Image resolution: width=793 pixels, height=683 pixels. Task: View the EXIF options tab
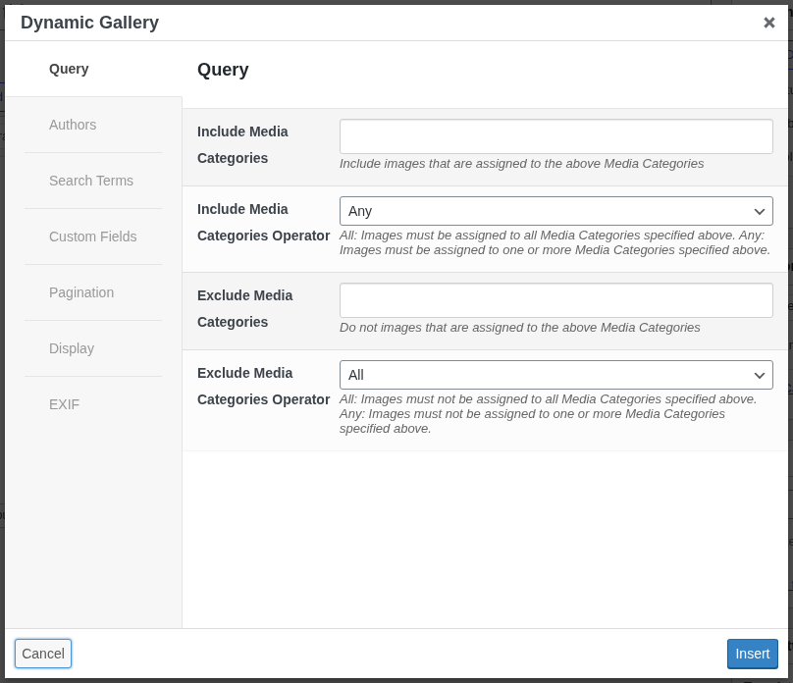pyautogui.click(x=64, y=404)
